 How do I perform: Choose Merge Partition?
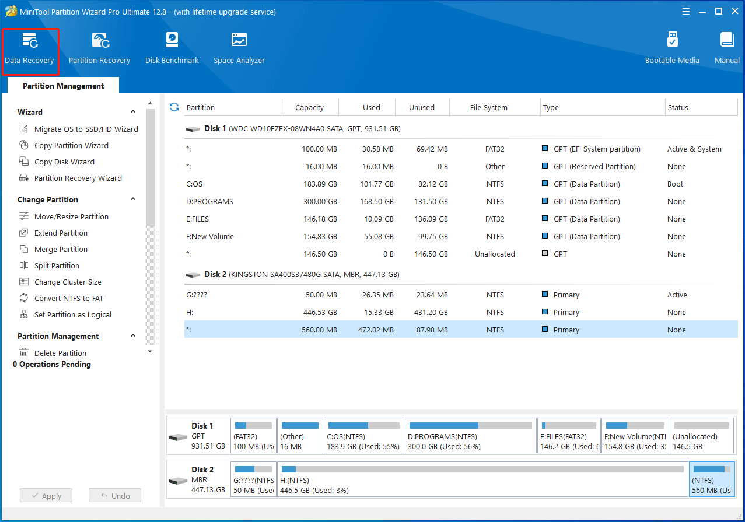tap(53, 249)
